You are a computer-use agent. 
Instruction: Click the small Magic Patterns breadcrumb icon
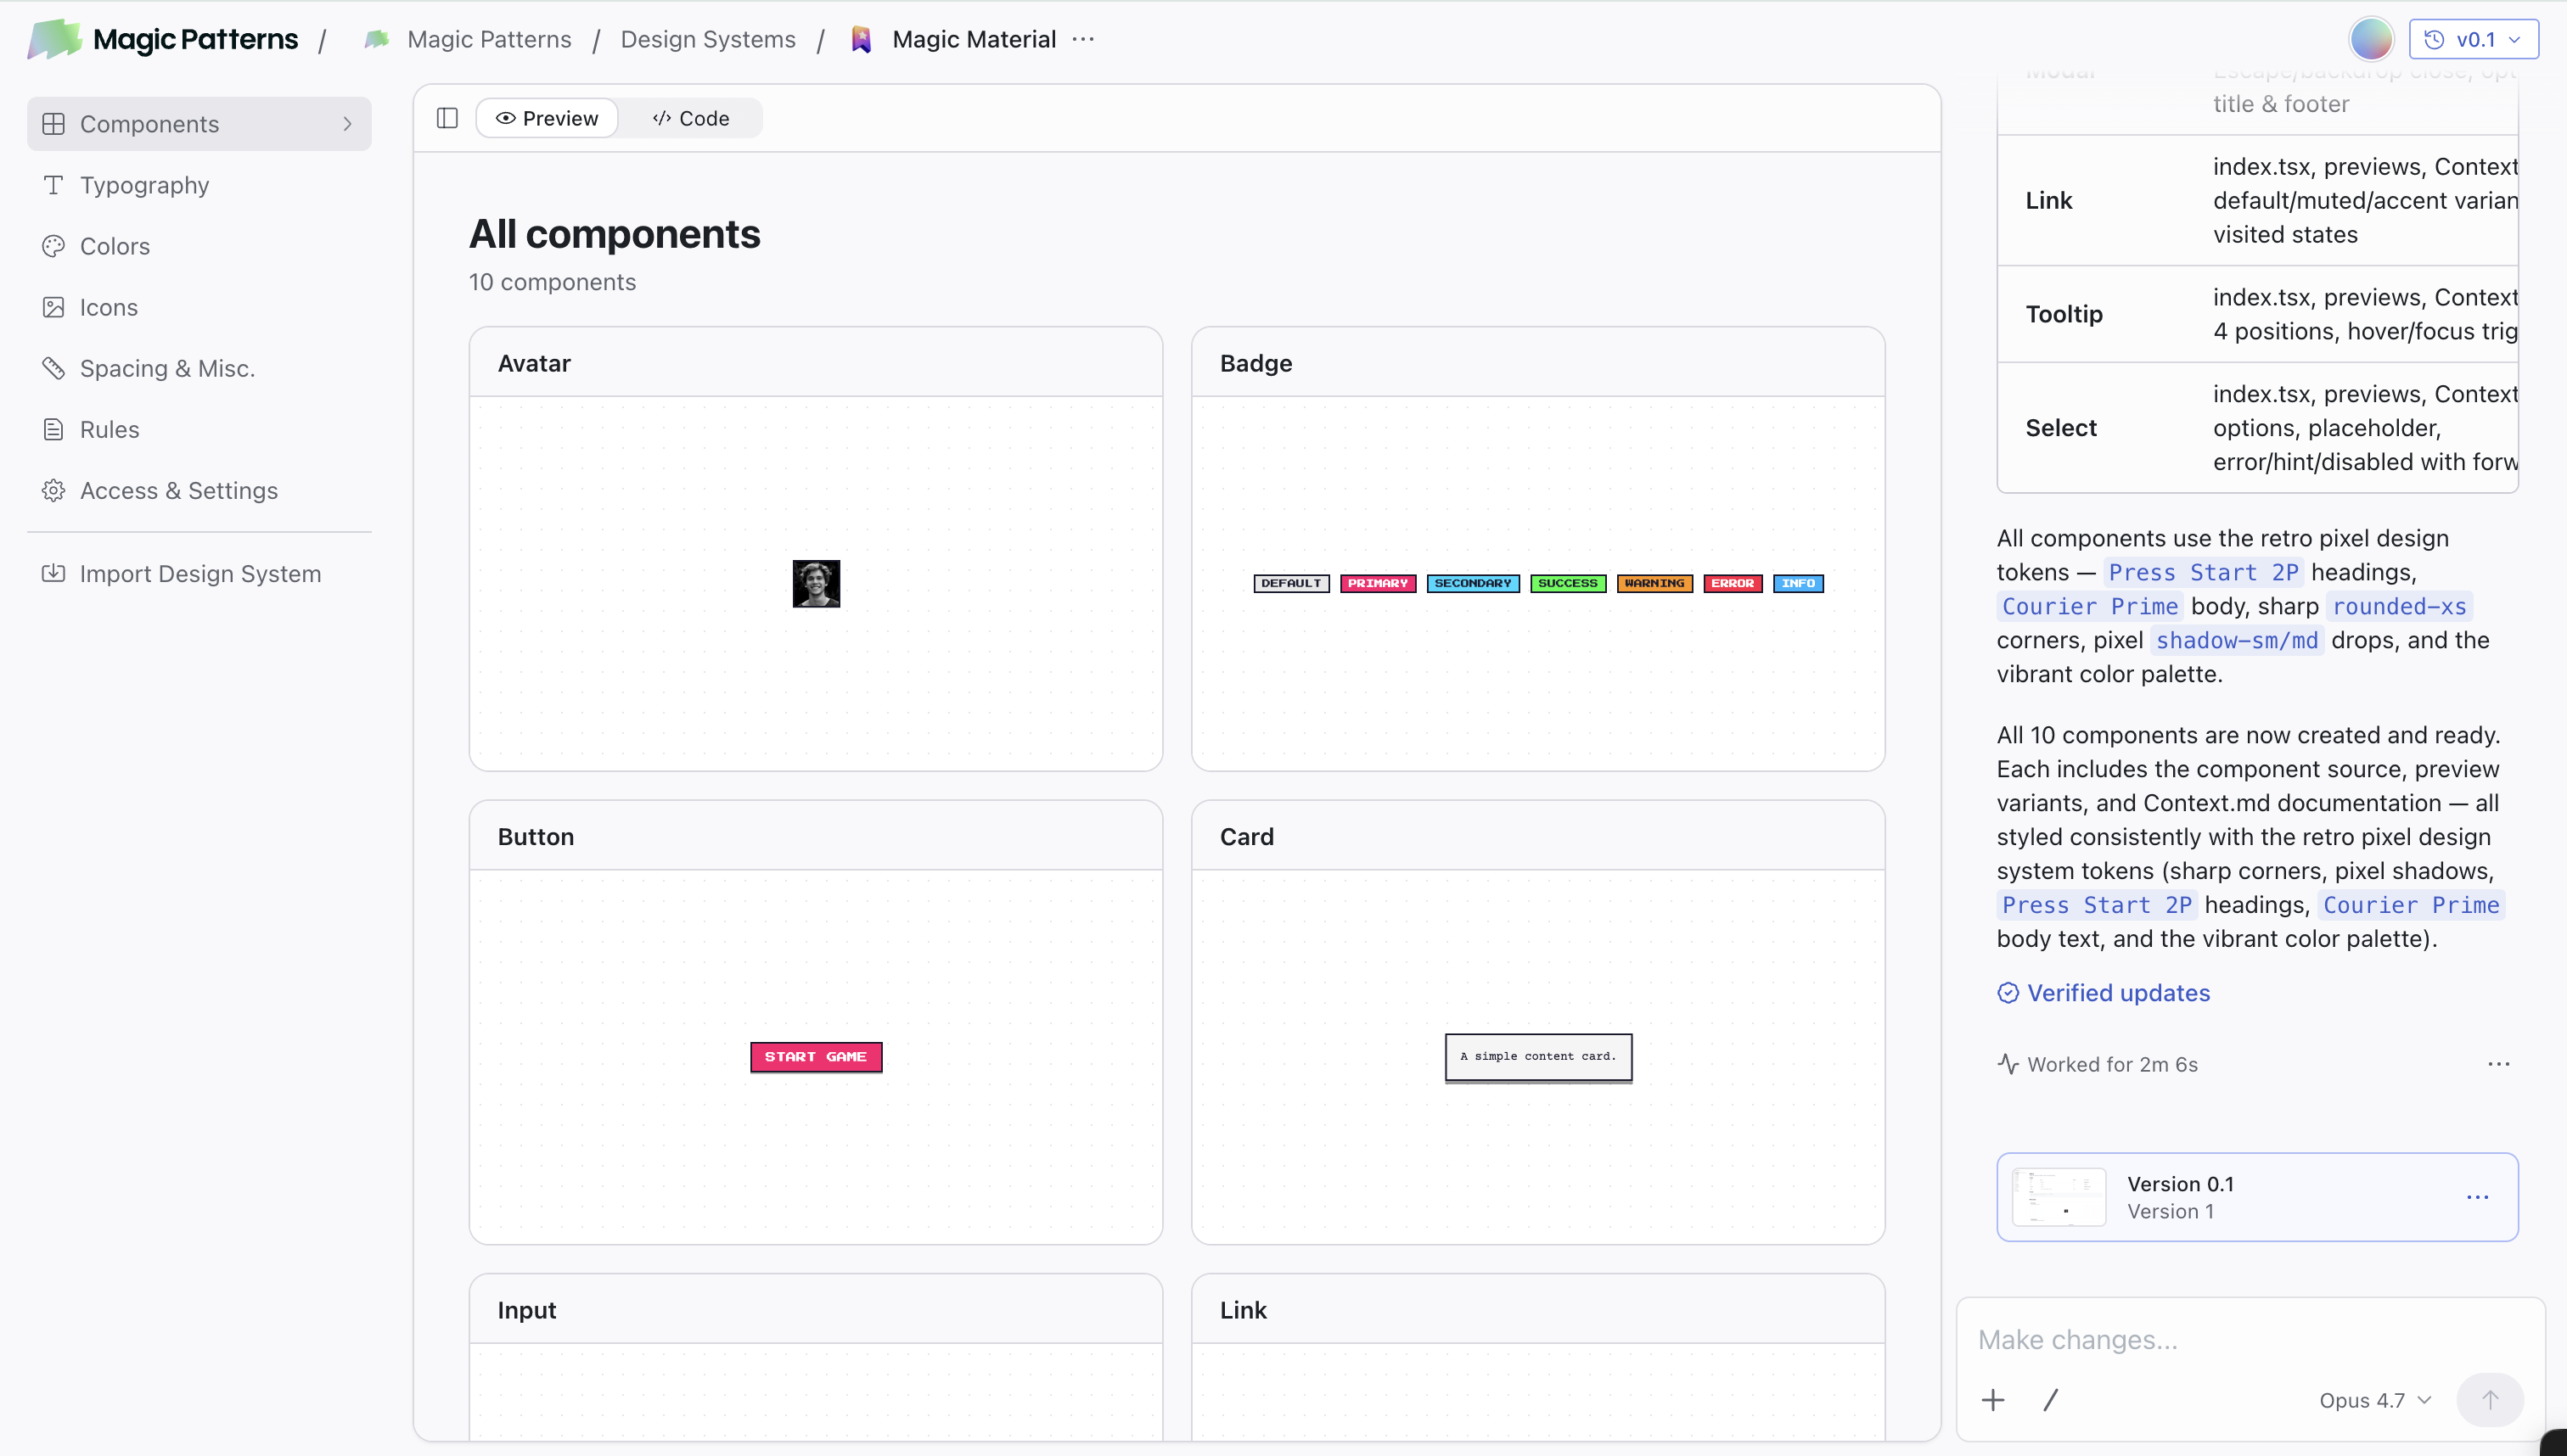tap(377, 39)
